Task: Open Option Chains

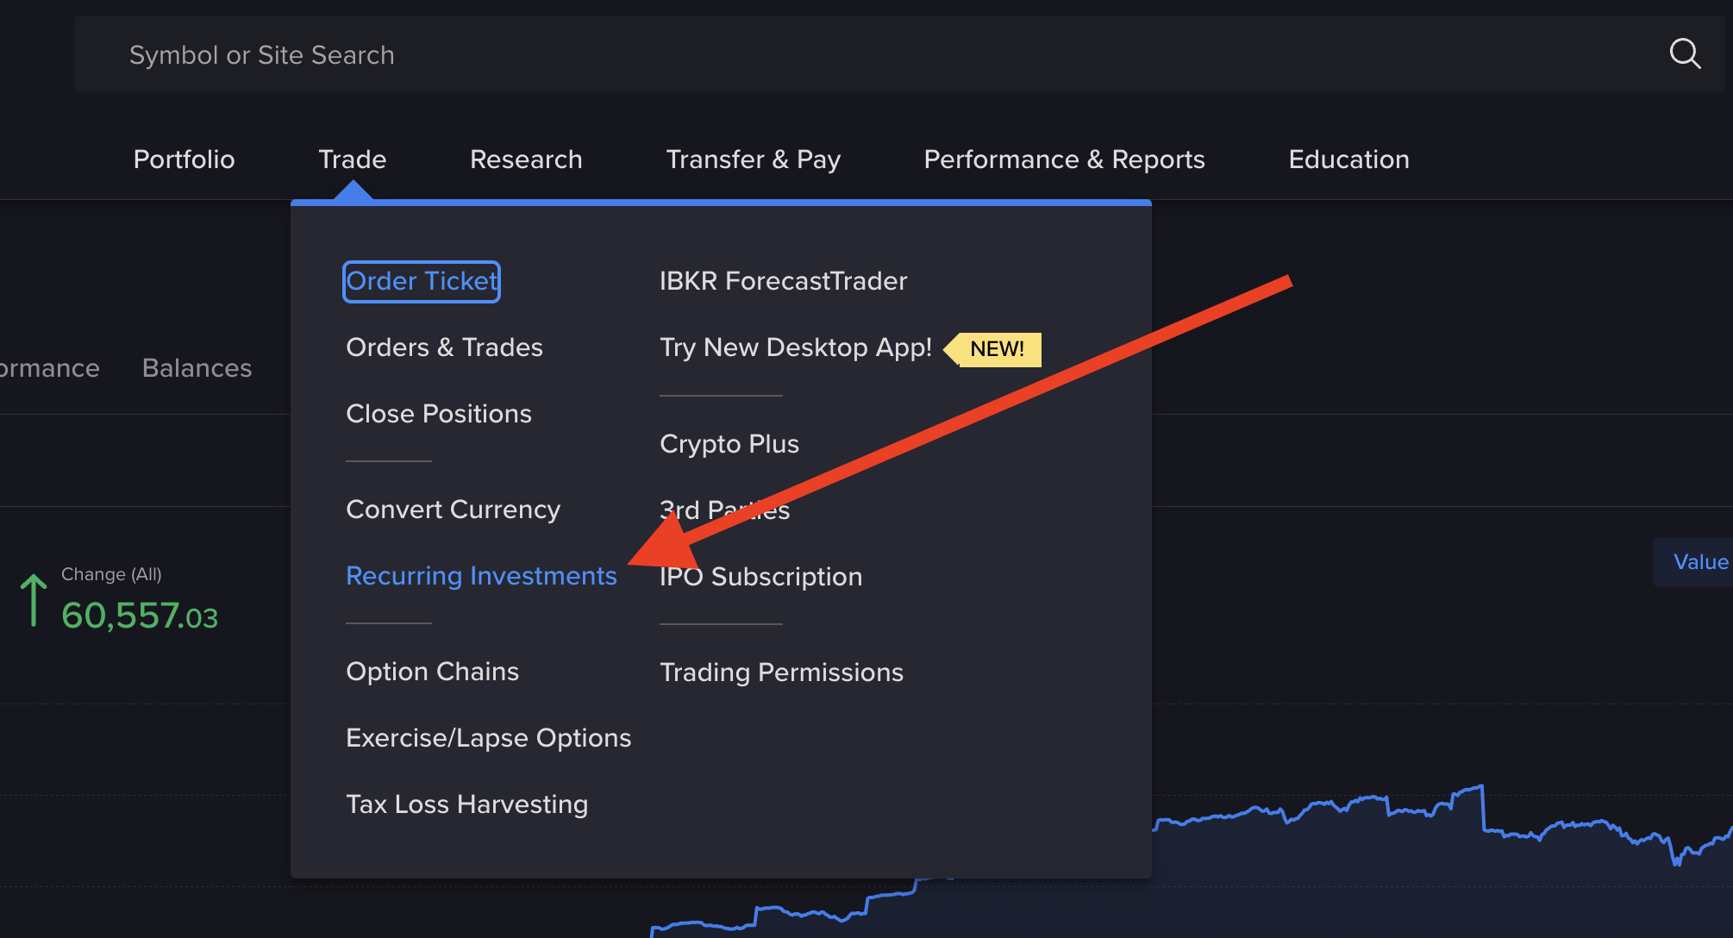Action: [432, 672]
